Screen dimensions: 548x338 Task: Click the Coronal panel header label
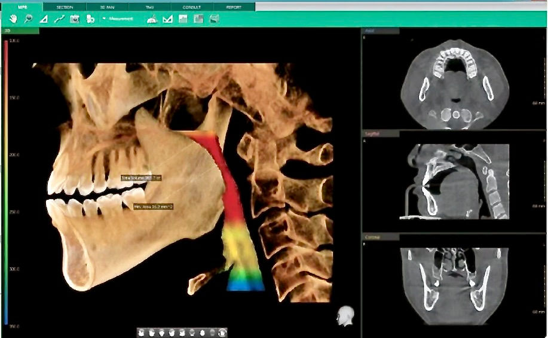380,237
